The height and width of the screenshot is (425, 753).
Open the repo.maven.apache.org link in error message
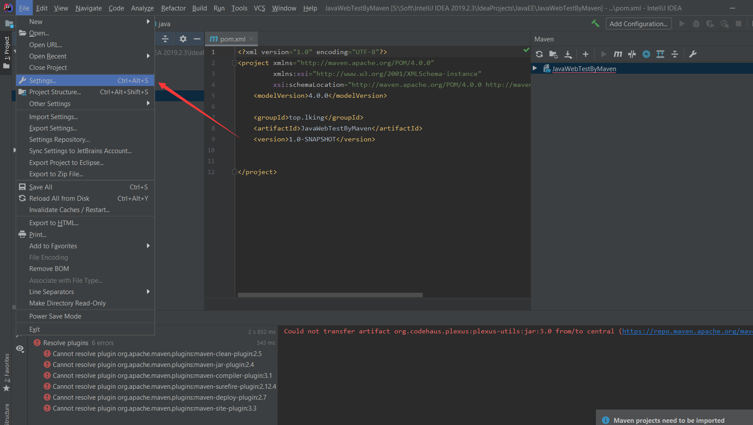click(687, 331)
